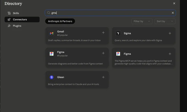Click 'Draft replies, summarize threads' description
187x112 pixels.
74,40
